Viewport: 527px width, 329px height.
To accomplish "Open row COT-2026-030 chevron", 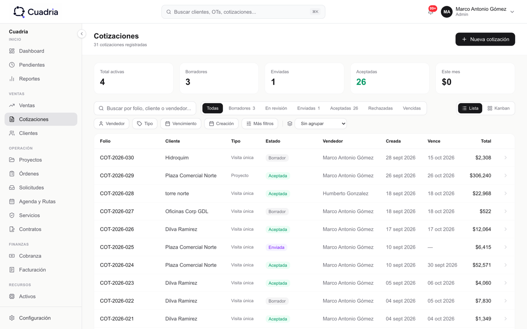I will pyautogui.click(x=505, y=158).
